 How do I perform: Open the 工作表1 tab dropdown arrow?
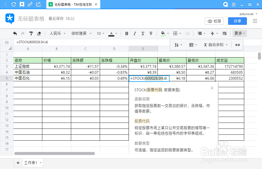(x=41, y=163)
